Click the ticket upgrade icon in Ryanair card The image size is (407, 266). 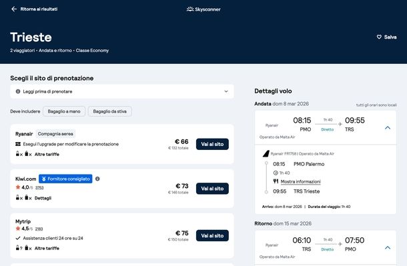(18, 144)
